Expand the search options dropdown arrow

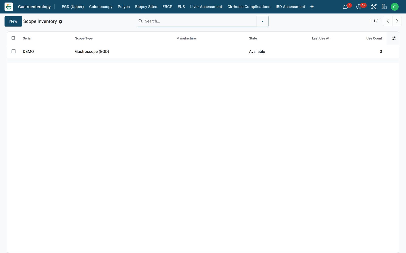(262, 21)
